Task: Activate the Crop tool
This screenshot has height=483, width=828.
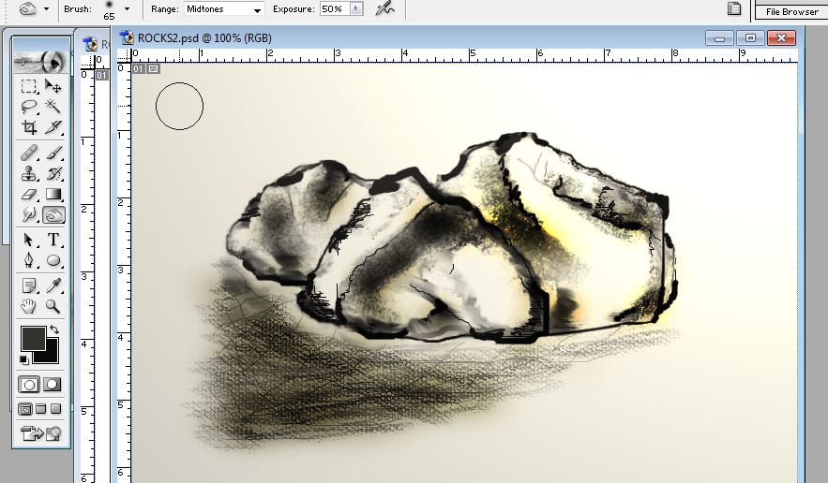Action: [29, 128]
